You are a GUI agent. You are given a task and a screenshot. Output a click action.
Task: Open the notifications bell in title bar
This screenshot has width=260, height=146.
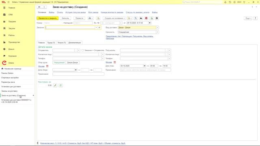[225, 2]
